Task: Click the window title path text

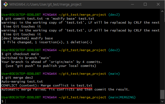Action: click(x=45, y=4)
